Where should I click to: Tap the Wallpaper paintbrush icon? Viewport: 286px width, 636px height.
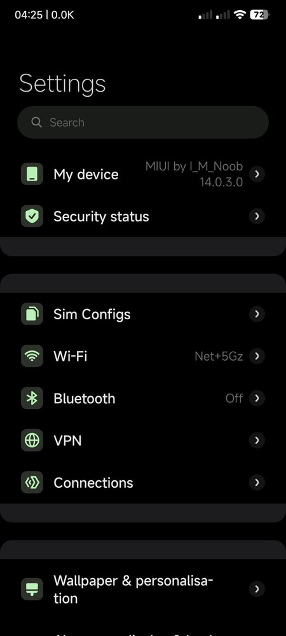point(32,589)
